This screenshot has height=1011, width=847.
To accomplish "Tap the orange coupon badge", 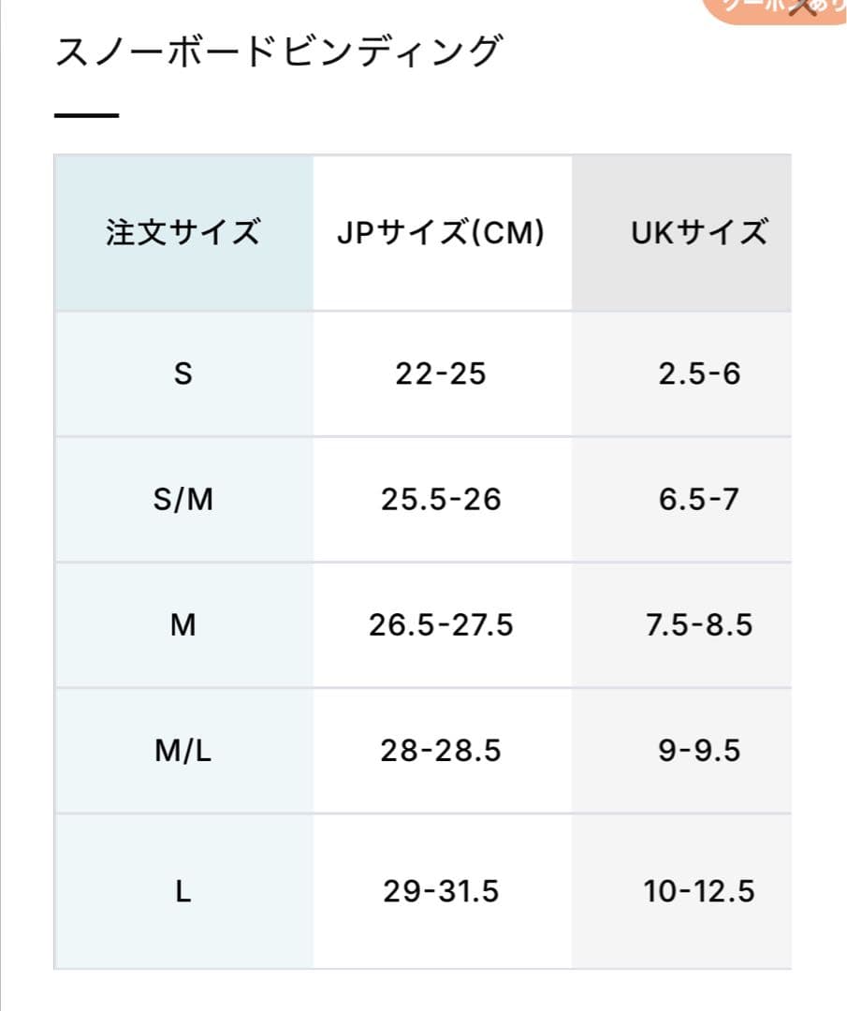I will coord(739,9).
